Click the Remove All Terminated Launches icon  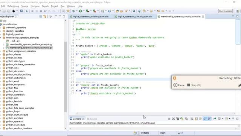178,119
